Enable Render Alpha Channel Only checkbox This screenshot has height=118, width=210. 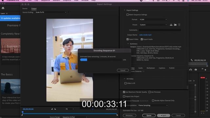(153, 101)
